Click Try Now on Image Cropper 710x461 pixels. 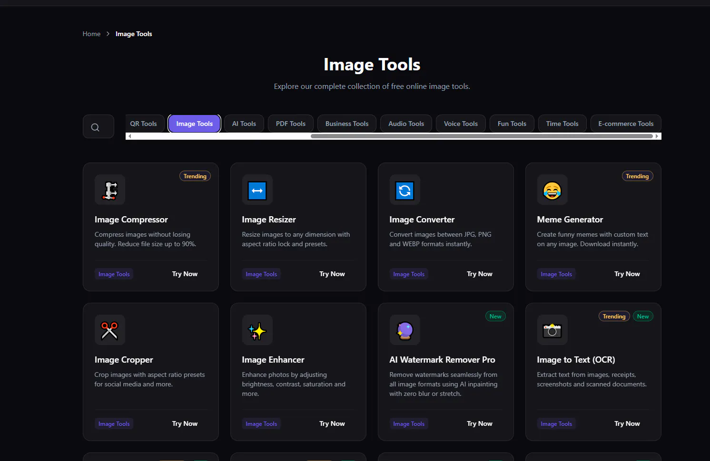coord(185,423)
